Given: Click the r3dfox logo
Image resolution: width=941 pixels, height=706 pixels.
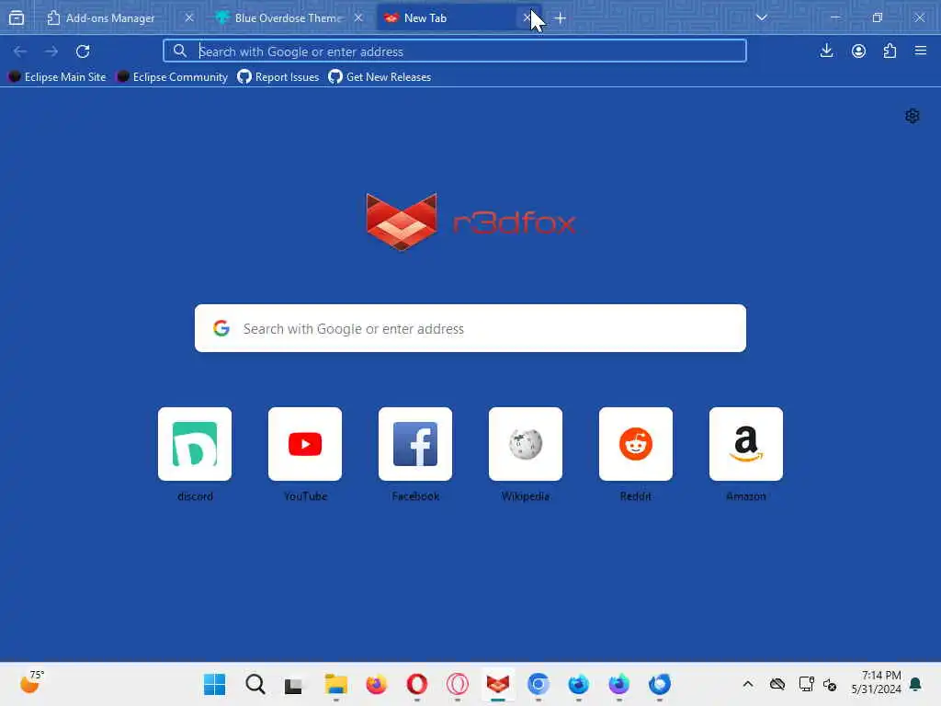Looking at the screenshot, I should (x=471, y=222).
